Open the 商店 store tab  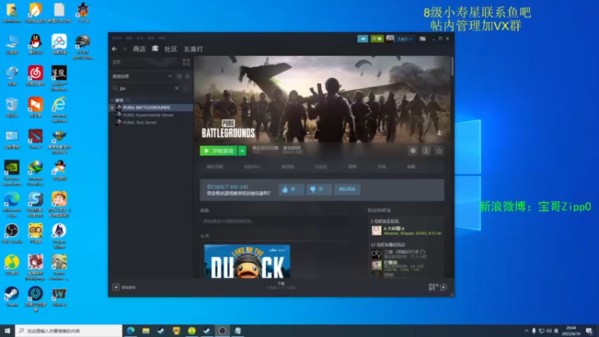tap(139, 49)
